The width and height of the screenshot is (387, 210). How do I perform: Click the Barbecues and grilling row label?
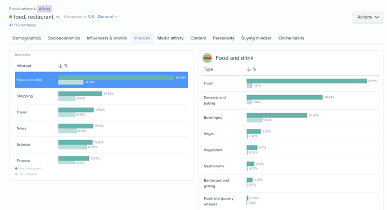216,183
